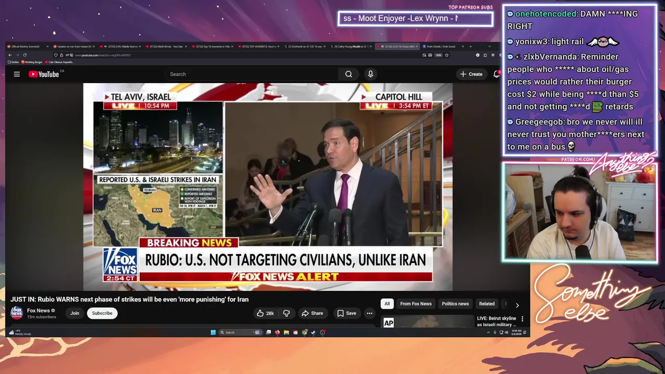This screenshot has height=374, width=665.
Task: Open the YouTube hamburger guide menu
Action: point(17,74)
